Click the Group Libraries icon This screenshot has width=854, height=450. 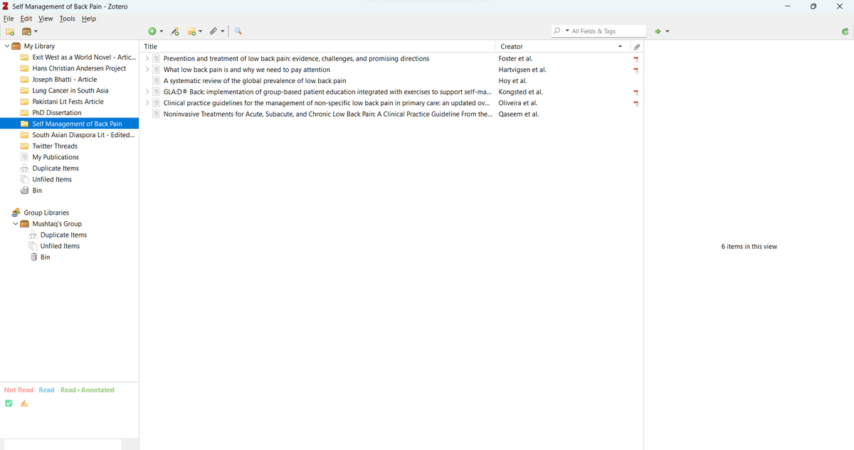pos(16,213)
